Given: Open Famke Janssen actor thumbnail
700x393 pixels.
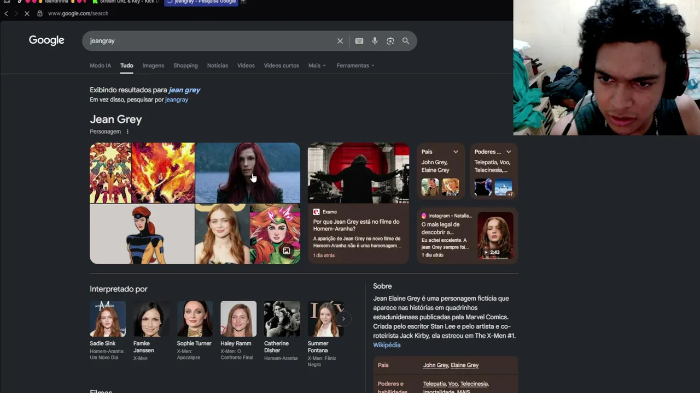Looking at the screenshot, I should click(151, 319).
